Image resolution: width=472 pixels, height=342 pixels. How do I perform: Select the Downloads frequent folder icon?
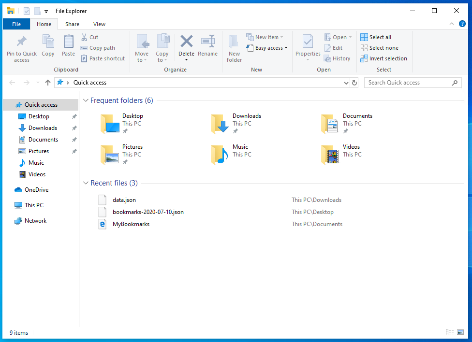[x=221, y=124]
